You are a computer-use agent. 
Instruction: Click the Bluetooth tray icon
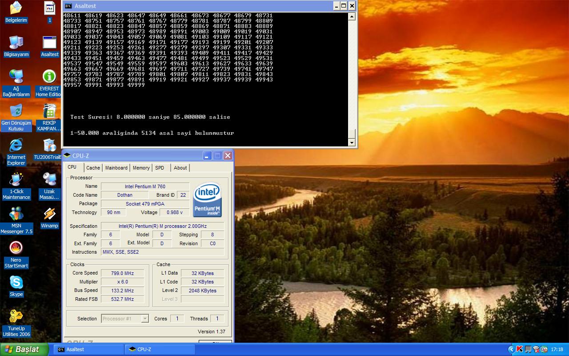[544, 349]
